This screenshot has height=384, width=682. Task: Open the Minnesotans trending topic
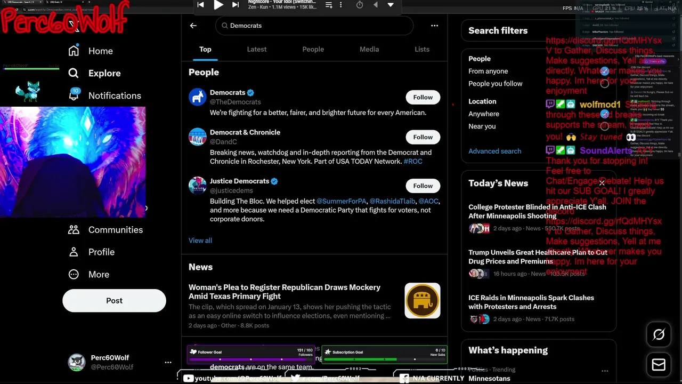coord(489,379)
